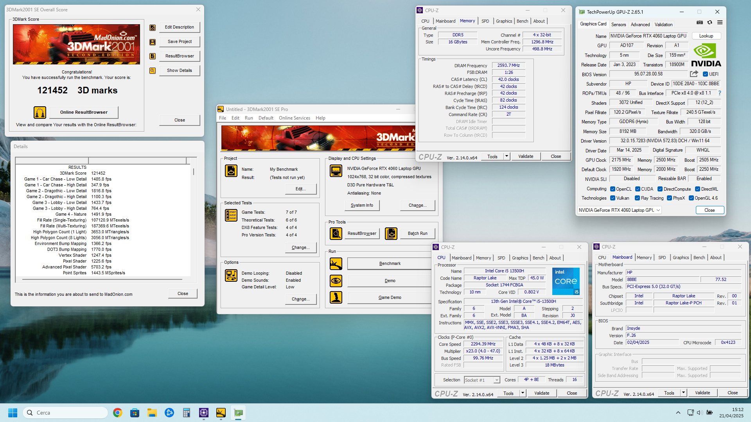Click the Show Details magnifier icon
This screenshot has height=422, width=751.
(x=153, y=71)
